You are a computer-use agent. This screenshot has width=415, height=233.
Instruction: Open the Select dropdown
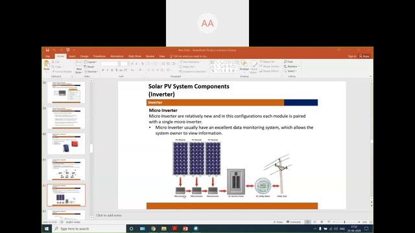click(x=290, y=71)
